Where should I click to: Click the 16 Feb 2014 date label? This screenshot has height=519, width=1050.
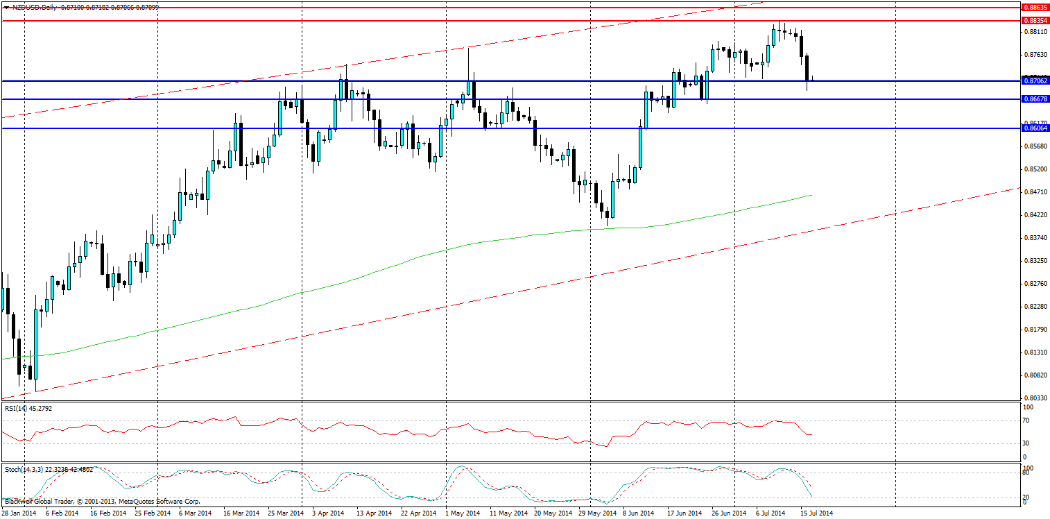coord(108,513)
